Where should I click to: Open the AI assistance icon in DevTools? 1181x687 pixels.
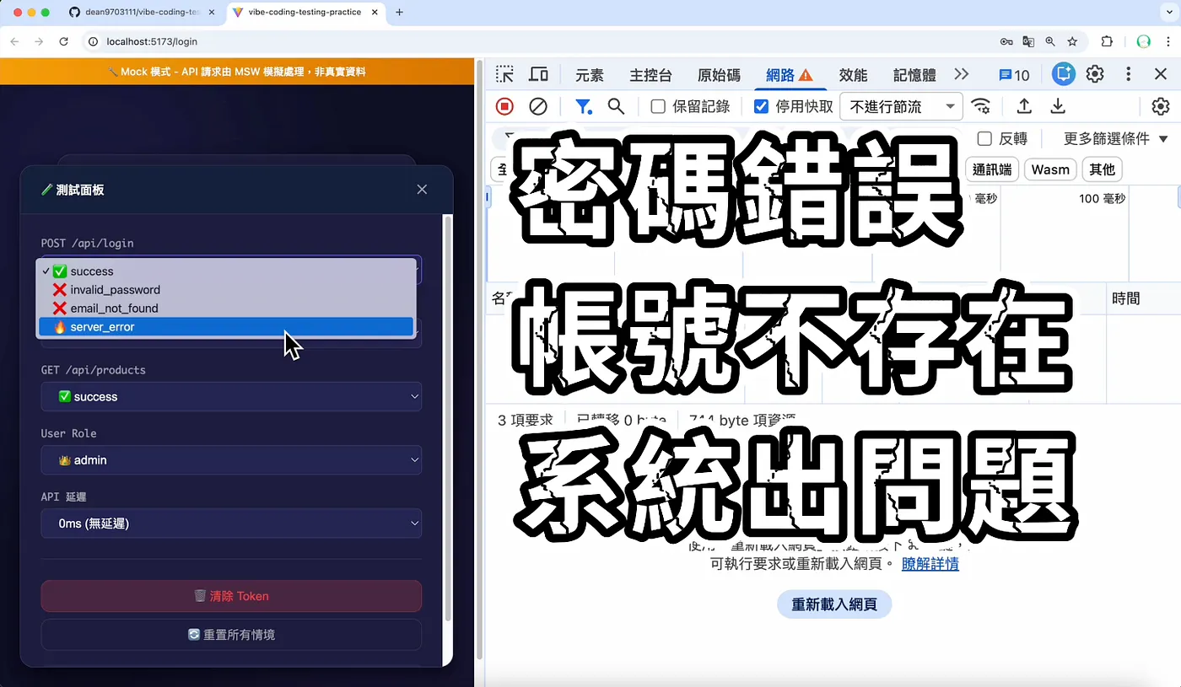tap(1064, 74)
